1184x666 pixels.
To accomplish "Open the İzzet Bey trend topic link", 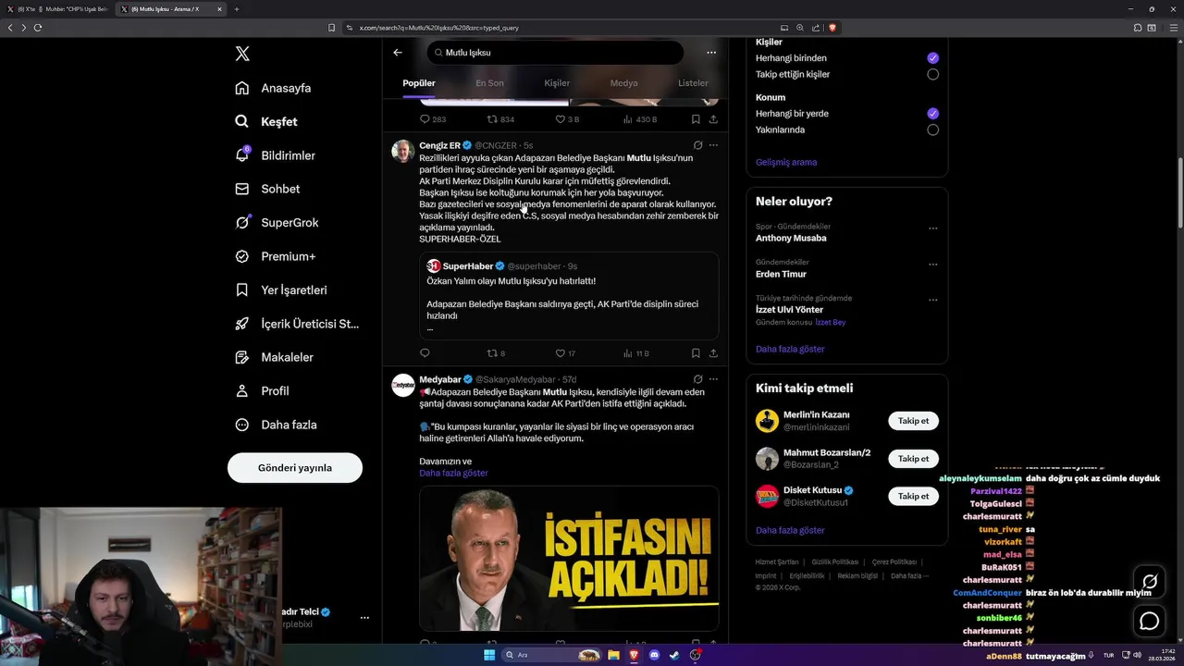I will click(x=831, y=322).
